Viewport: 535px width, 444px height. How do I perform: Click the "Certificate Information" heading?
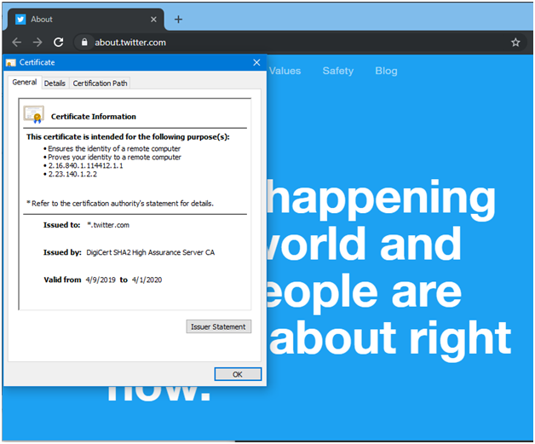(x=94, y=117)
